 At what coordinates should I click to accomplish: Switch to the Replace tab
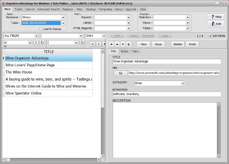click(x=68, y=9)
